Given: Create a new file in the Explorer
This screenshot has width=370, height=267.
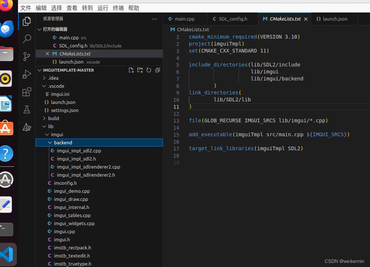Looking at the screenshot, I should 131,70.
